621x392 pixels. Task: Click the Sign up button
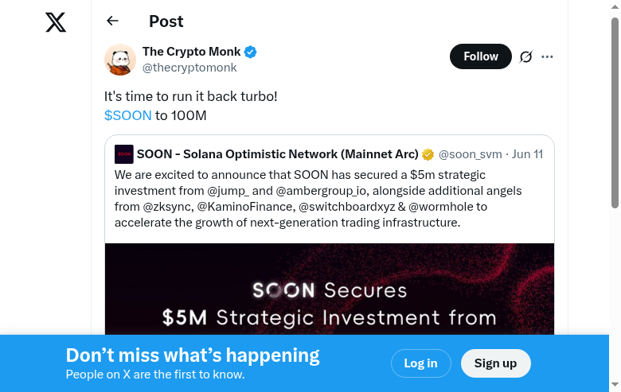click(495, 363)
